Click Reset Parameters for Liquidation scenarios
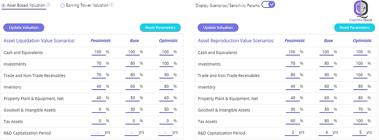379x140 pixels. pyautogui.click(x=160, y=28)
